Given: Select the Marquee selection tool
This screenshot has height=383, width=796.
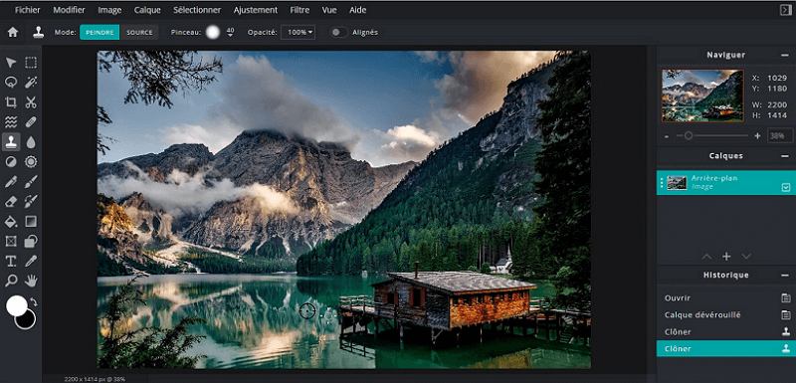Looking at the screenshot, I should [31, 63].
